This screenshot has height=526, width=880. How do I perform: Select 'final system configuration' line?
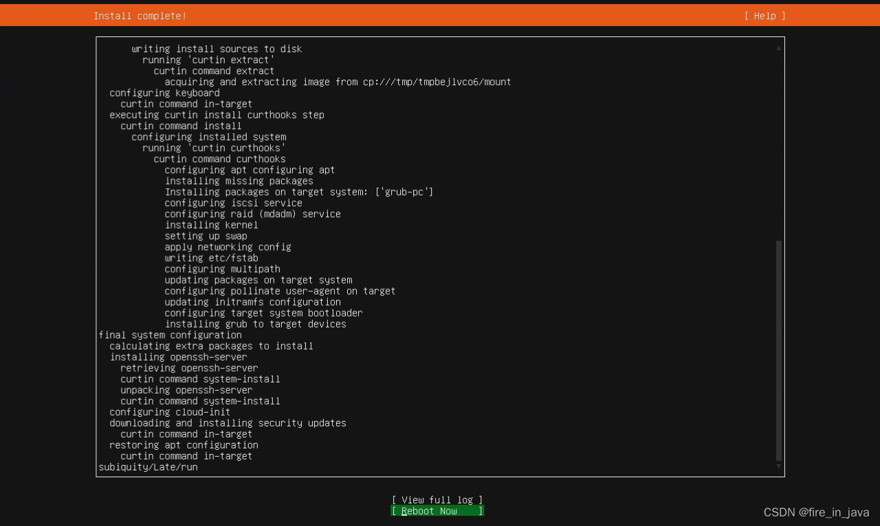(x=170, y=334)
